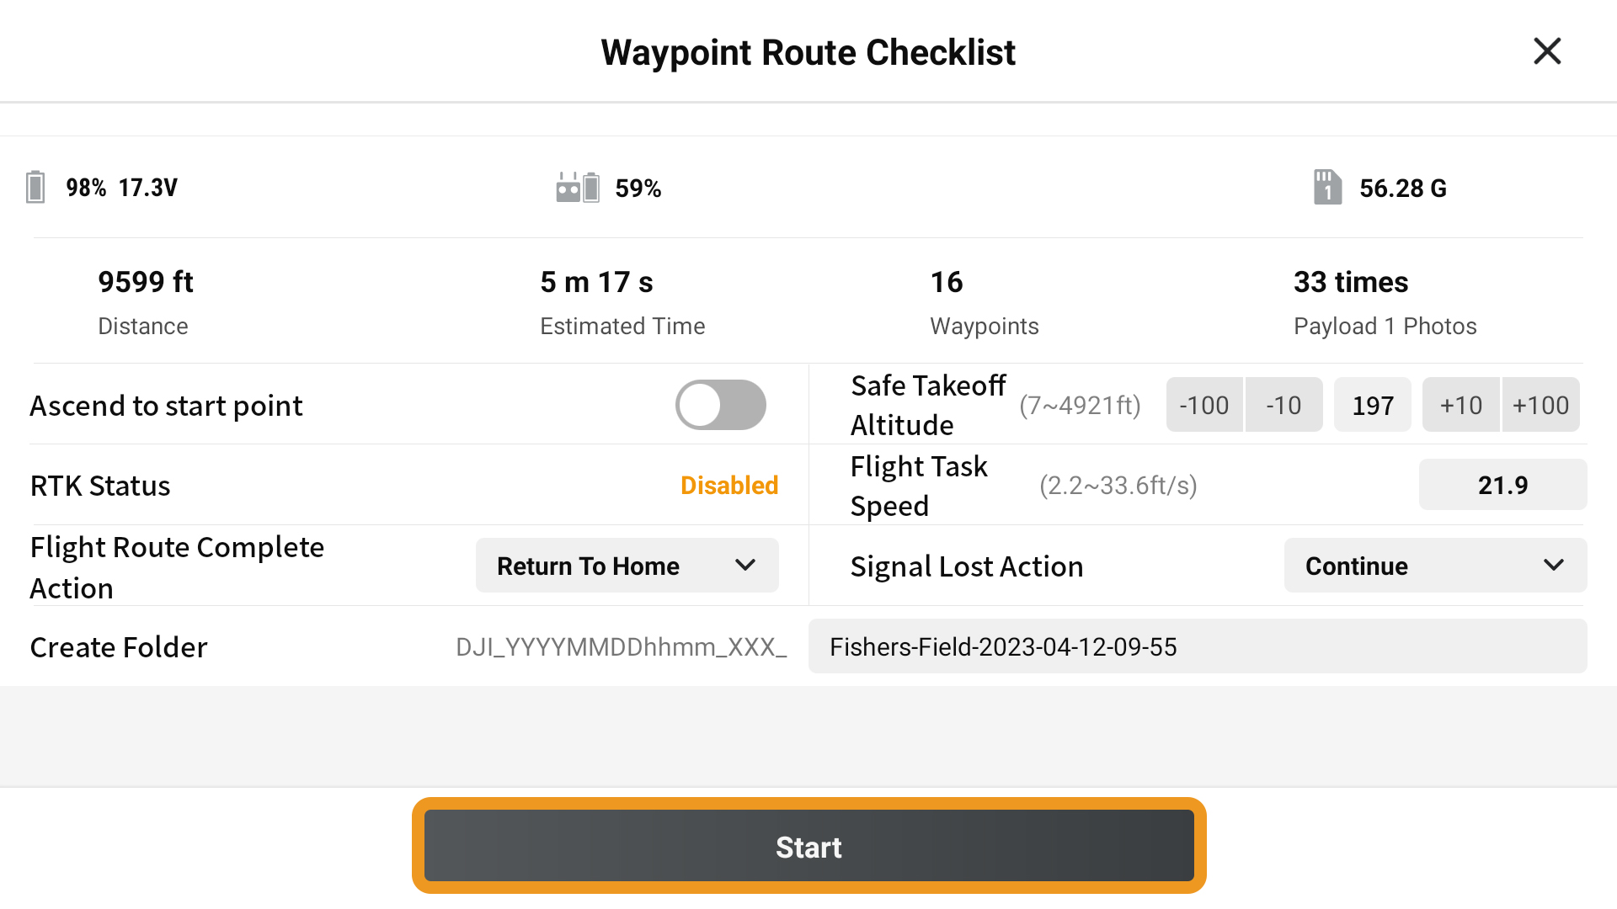This screenshot has width=1617, height=909.
Task: Toggle Ascend to start point switch
Action: tap(721, 405)
